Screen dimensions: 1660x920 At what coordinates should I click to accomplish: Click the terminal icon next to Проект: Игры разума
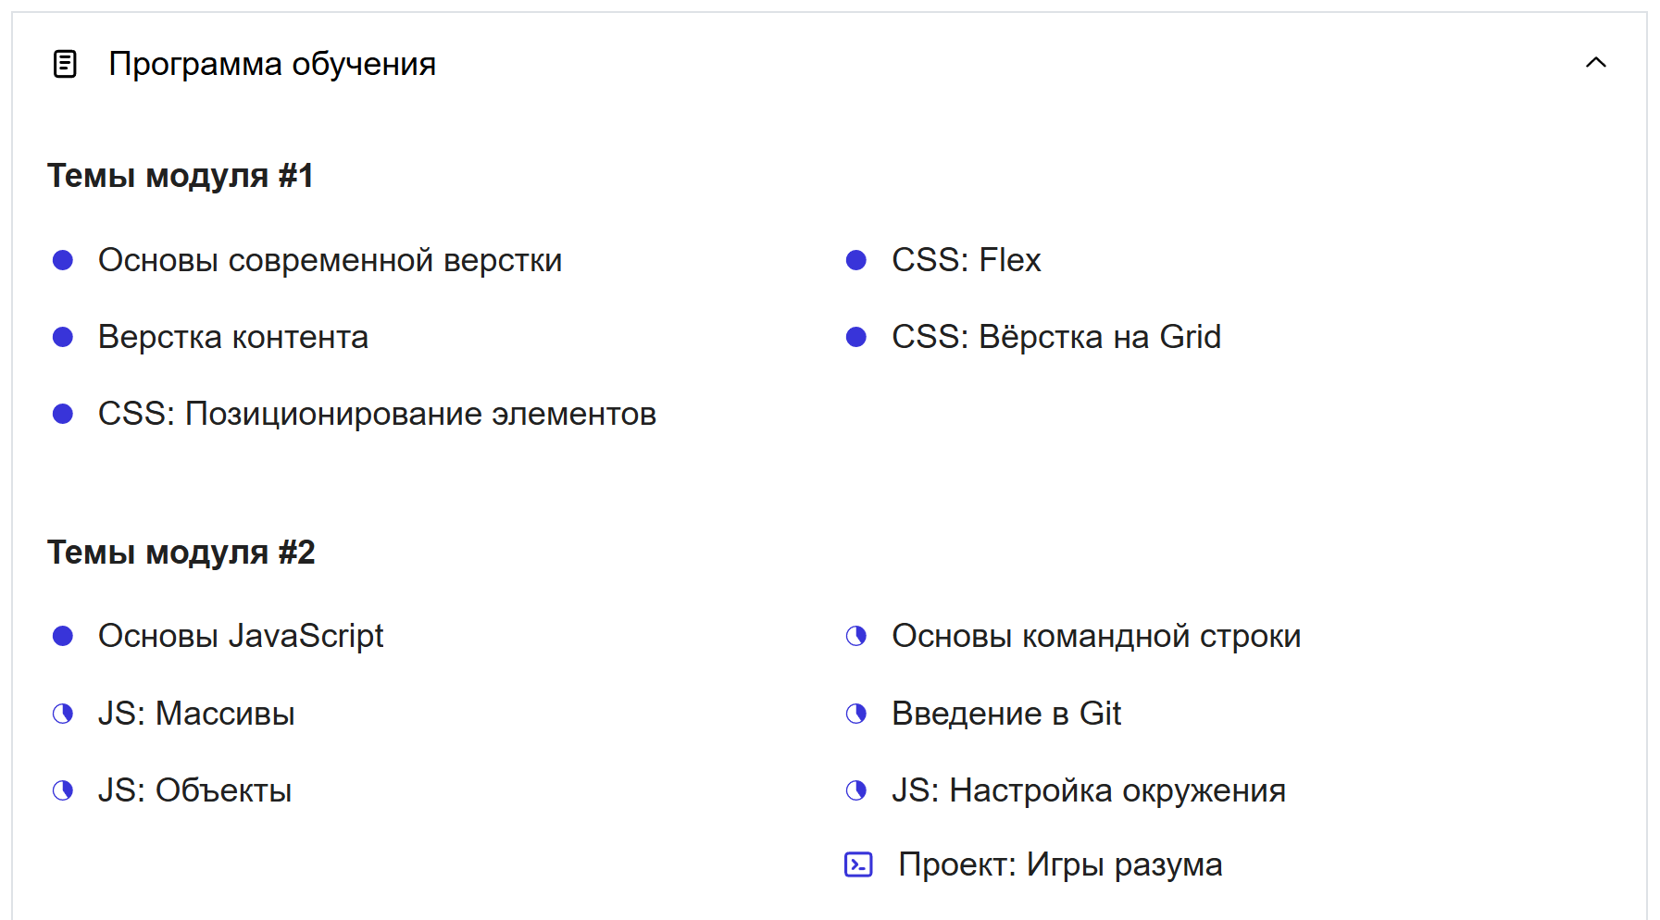click(x=858, y=864)
